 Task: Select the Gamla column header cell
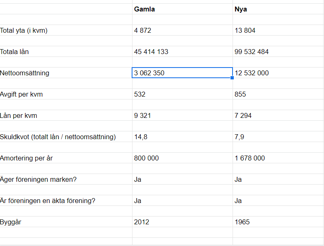point(182,9)
